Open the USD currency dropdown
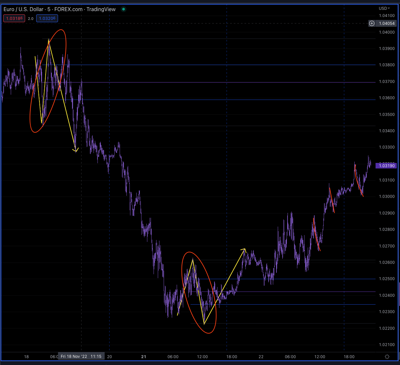 [x=384, y=8]
